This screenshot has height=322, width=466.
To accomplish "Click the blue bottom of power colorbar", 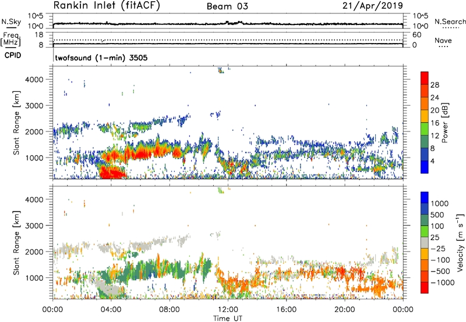I will tap(425, 167).
